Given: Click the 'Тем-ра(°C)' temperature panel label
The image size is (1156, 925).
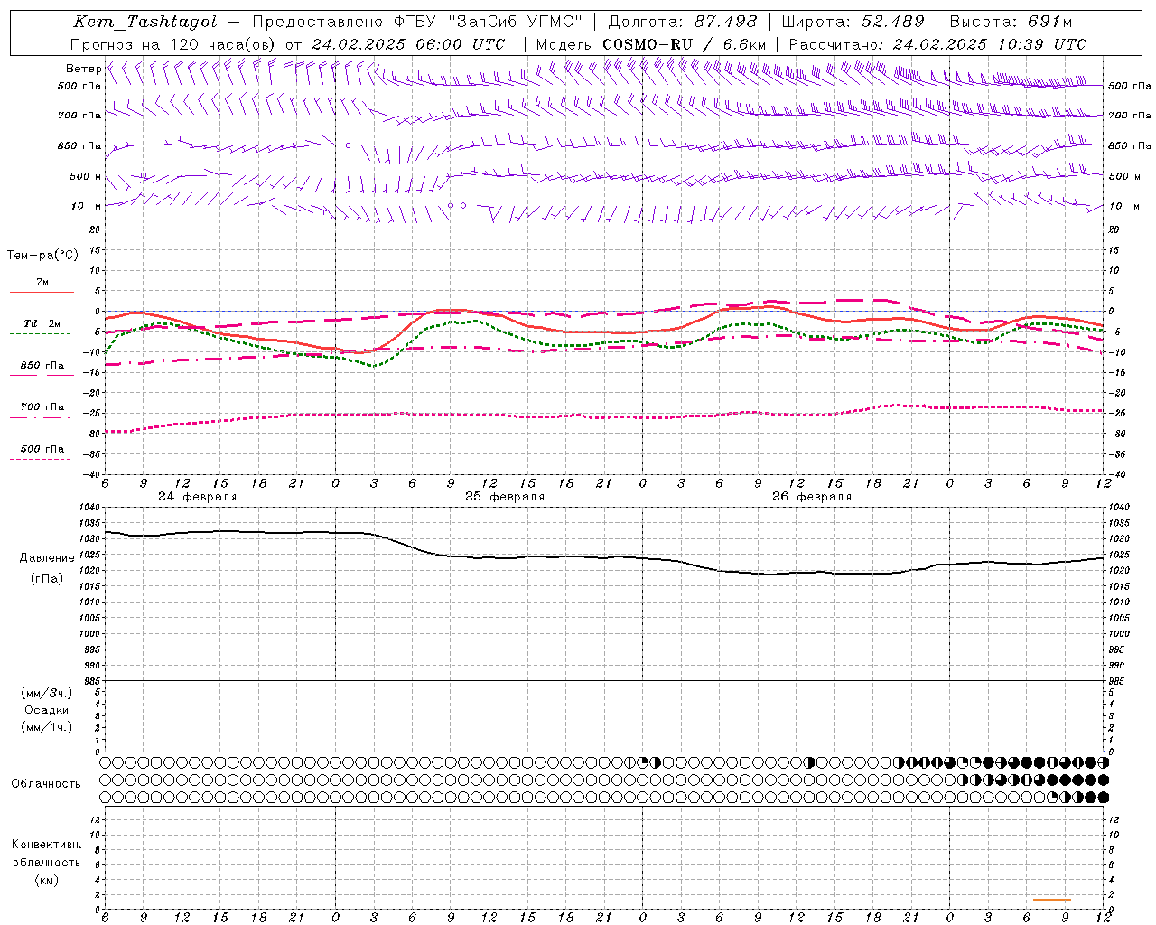Looking at the screenshot, I should [x=42, y=256].
